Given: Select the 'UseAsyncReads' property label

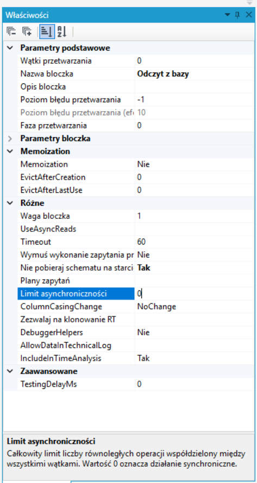Looking at the screenshot, I should click(x=48, y=229).
